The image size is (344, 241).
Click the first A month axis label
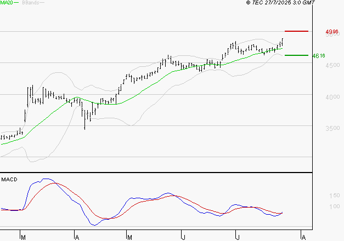pos(77,238)
